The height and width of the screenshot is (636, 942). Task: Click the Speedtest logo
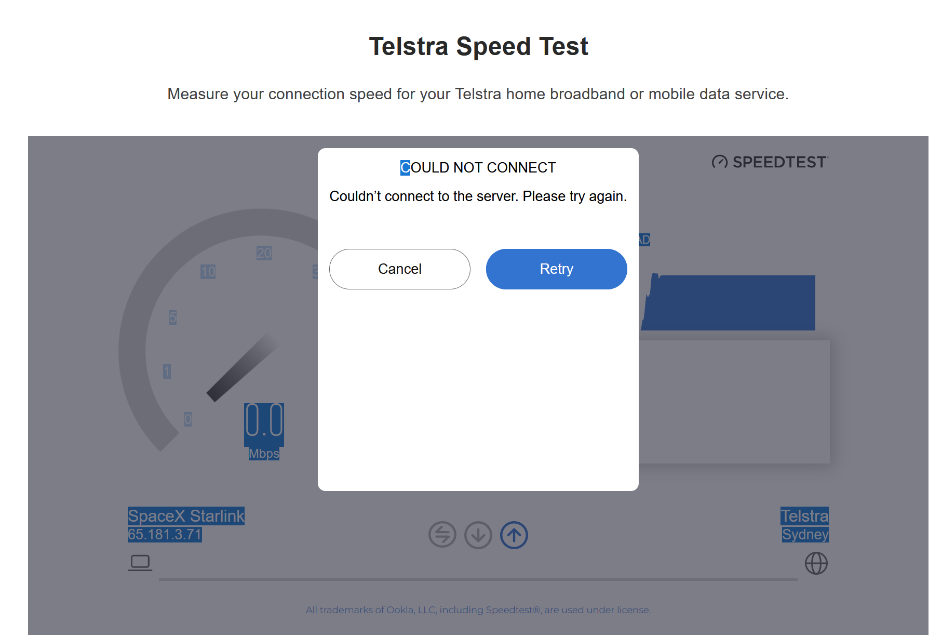point(770,162)
